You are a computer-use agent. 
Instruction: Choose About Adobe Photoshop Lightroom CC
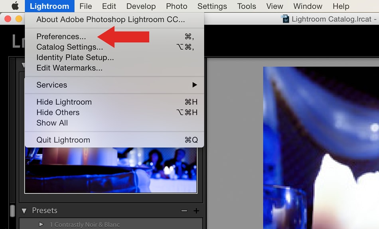coord(114,19)
